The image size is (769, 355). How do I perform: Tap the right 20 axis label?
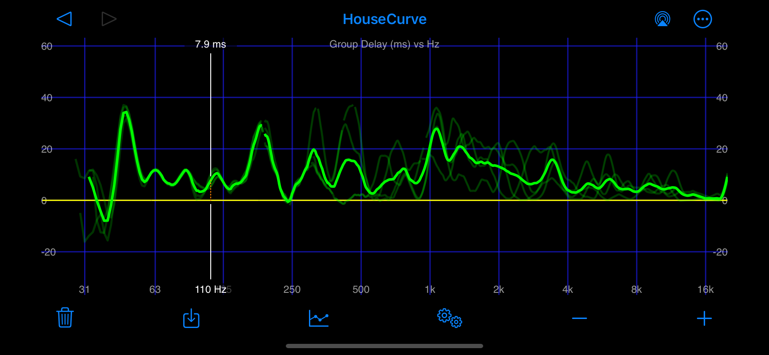[x=722, y=149]
